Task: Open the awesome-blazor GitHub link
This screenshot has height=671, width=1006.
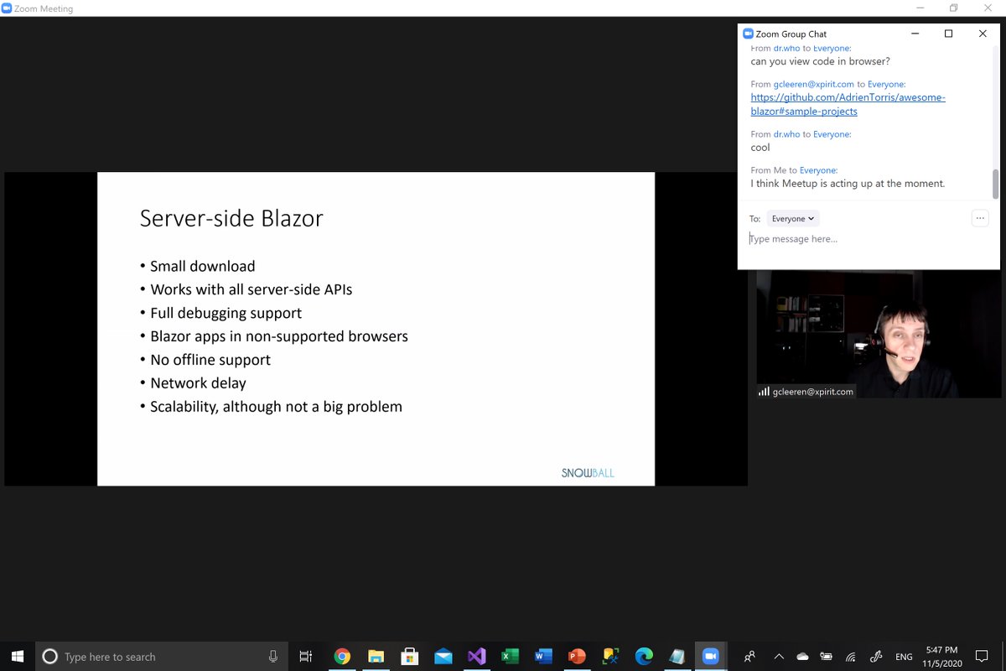Action: click(848, 104)
